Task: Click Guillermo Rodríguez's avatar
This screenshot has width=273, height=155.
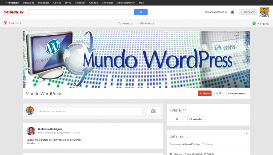Action: [x=31, y=131]
